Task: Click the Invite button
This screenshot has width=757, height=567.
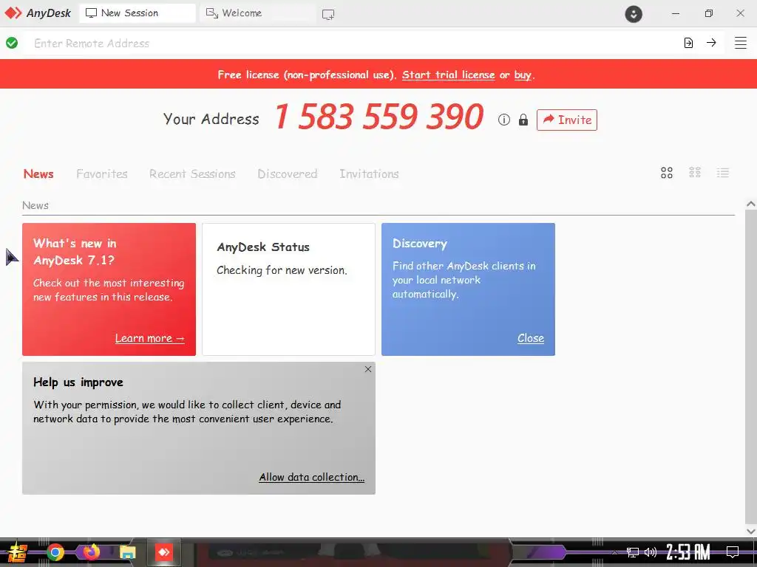Action: click(x=567, y=120)
